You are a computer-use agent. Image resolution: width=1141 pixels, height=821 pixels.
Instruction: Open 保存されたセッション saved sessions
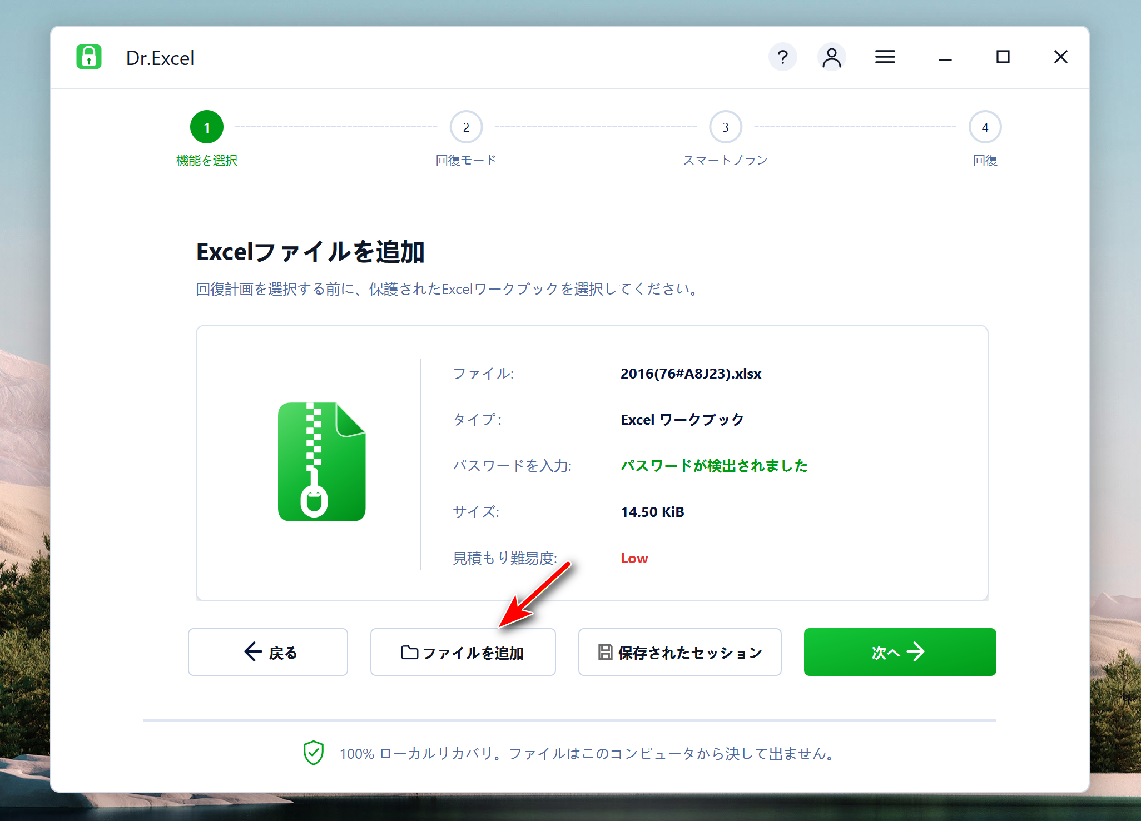click(x=679, y=652)
